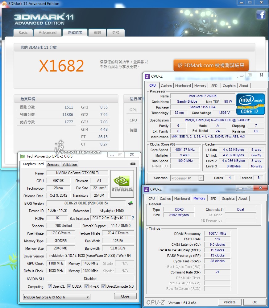Open Caches tab in lower CPU-Z window
Viewport: 269px width, 308px height.
(x=165, y=199)
